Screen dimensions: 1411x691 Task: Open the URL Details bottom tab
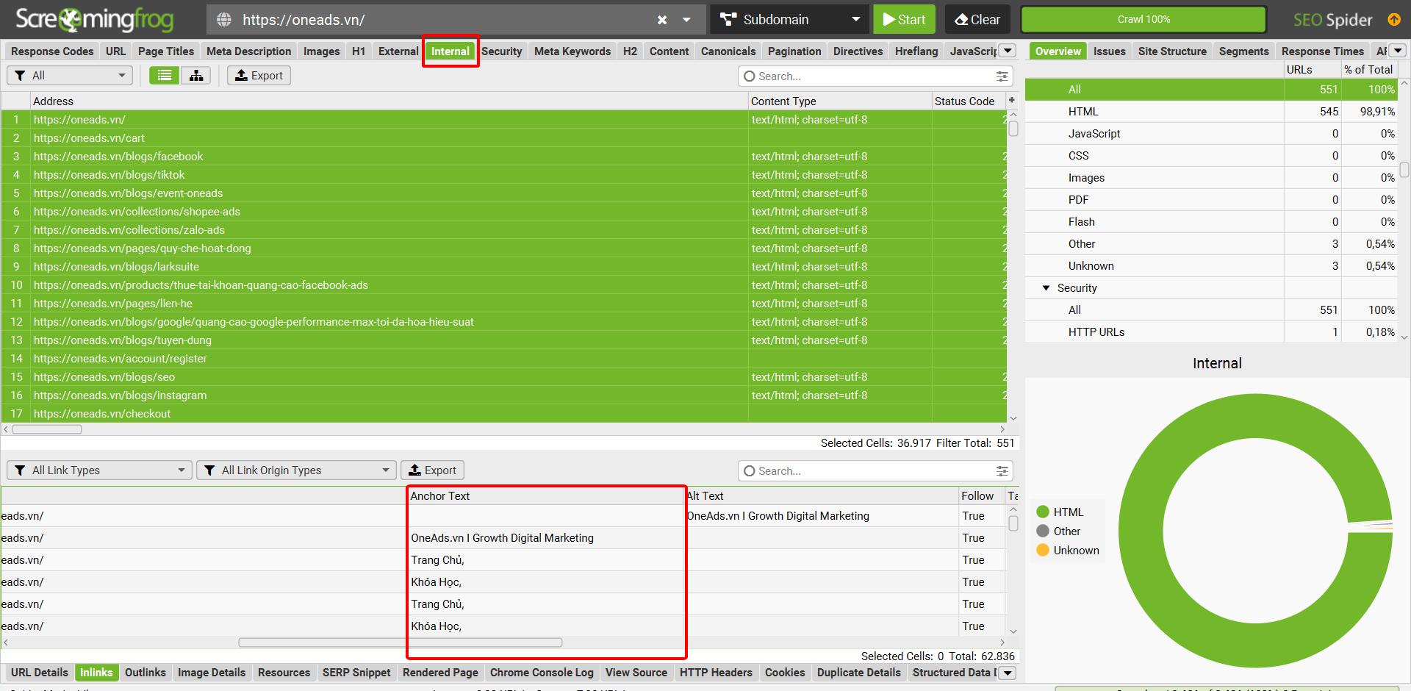40,673
